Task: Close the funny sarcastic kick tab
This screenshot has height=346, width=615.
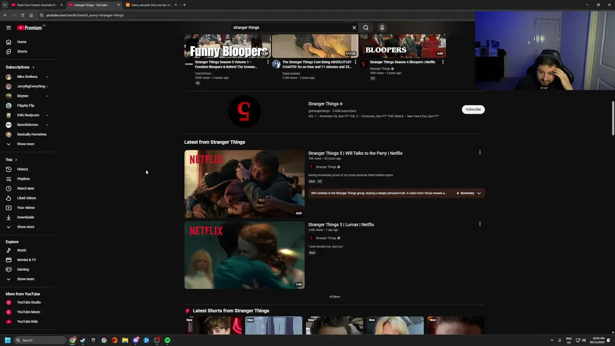Action: point(176,5)
